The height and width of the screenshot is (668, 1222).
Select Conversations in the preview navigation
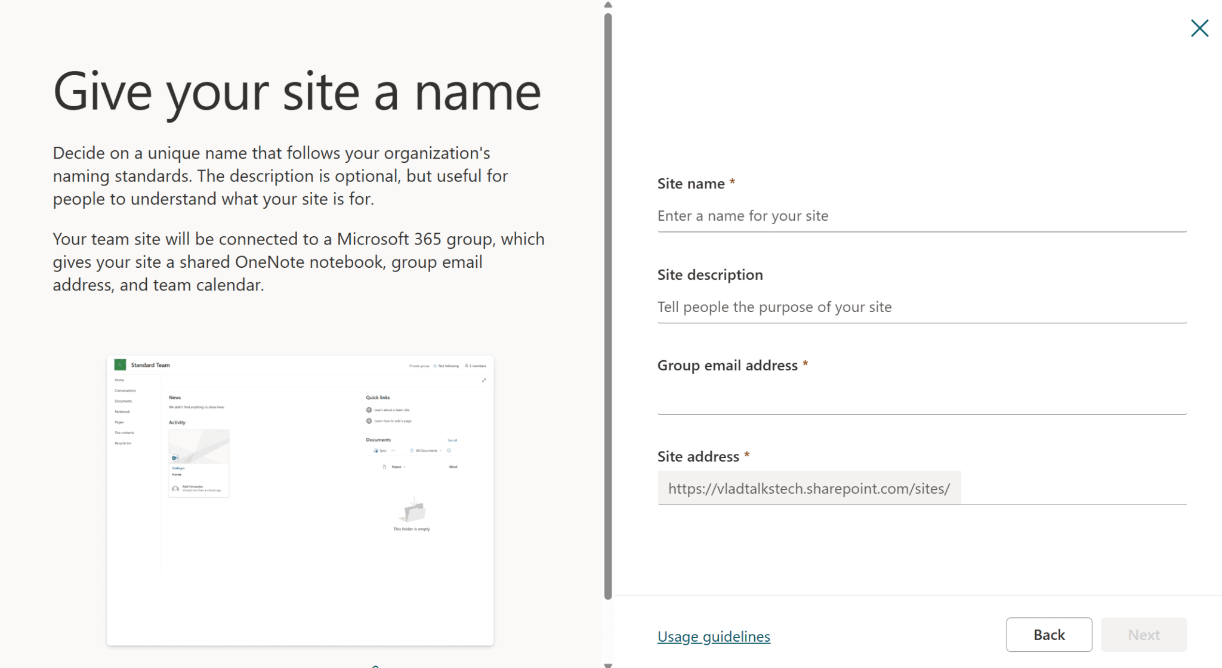(x=125, y=391)
